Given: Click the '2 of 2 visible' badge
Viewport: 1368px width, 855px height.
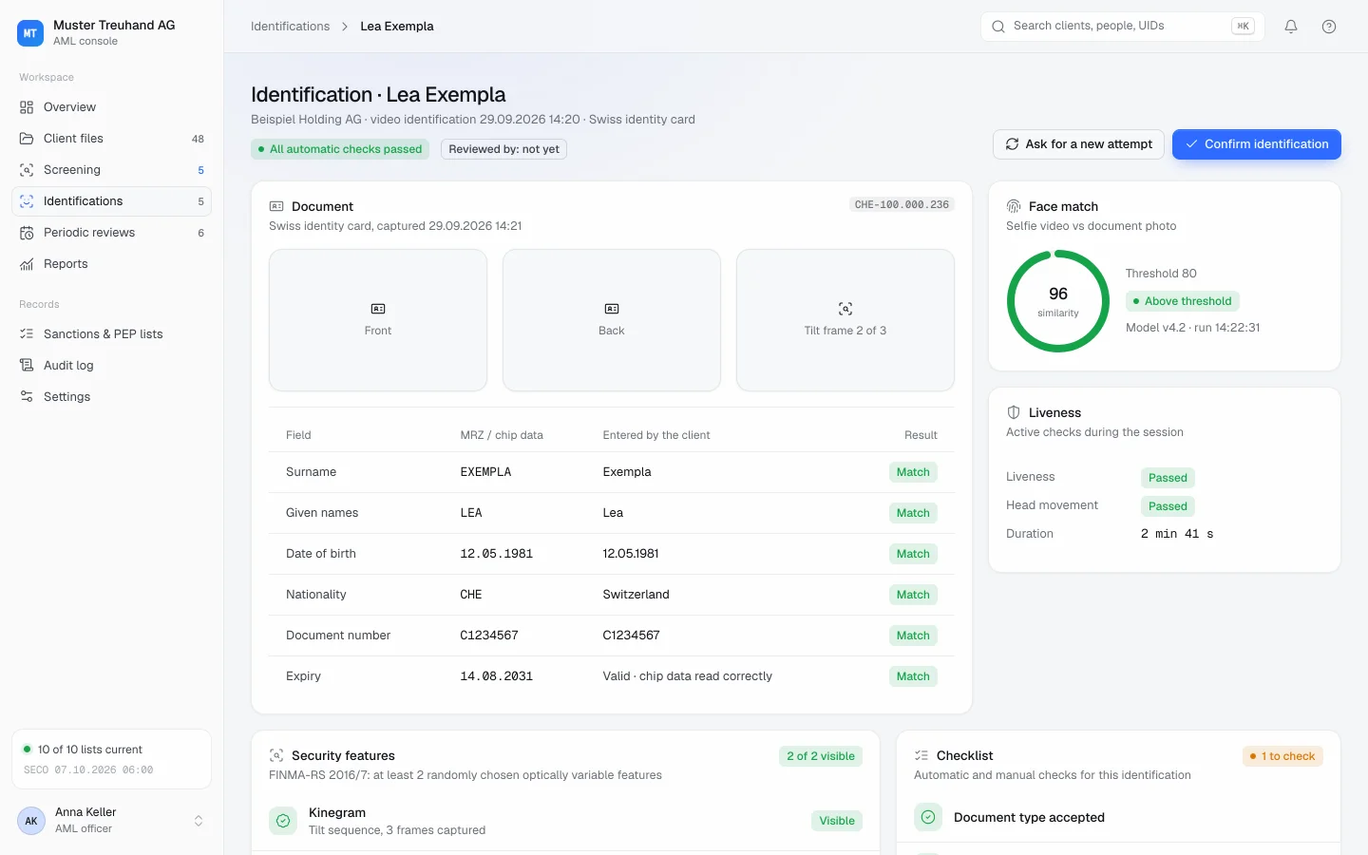Looking at the screenshot, I should pyautogui.click(x=821, y=756).
